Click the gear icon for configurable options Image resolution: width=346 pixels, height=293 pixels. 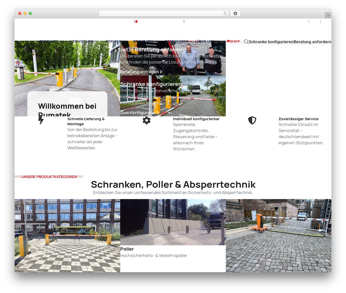[147, 120]
